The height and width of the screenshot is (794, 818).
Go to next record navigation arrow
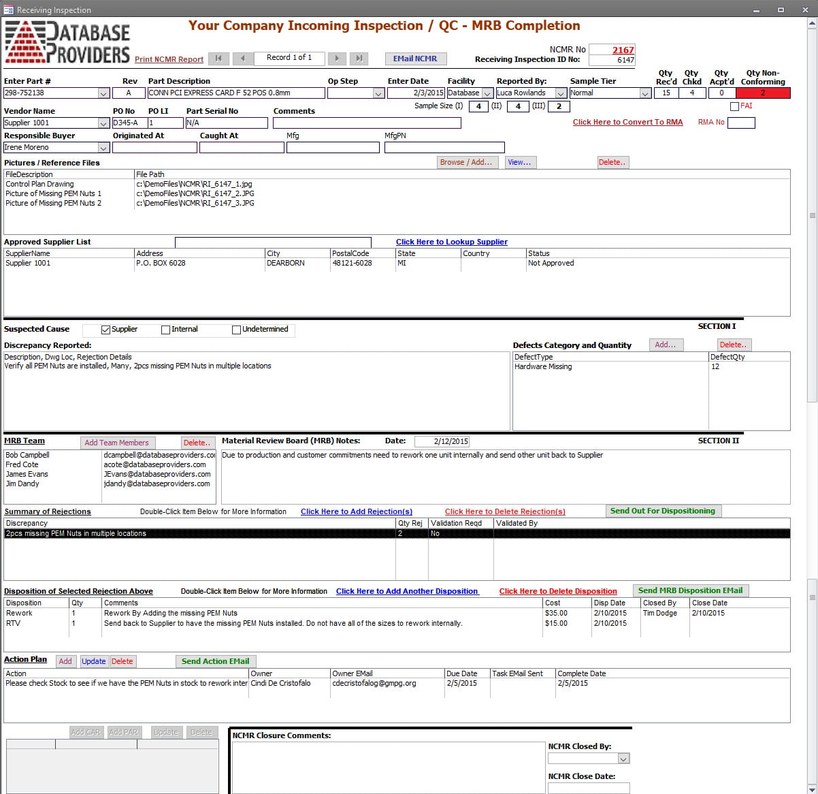[x=336, y=59]
